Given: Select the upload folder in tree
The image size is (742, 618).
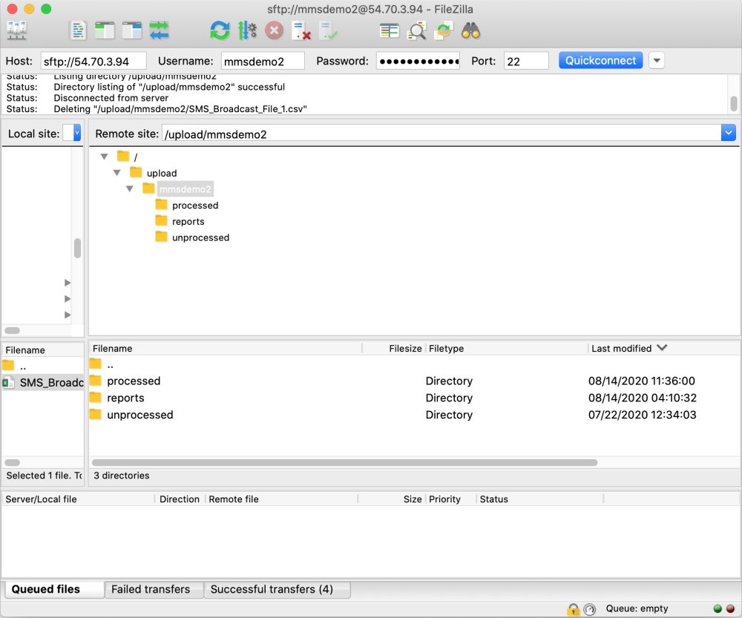Looking at the screenshot, I should [x=162, y=173].
